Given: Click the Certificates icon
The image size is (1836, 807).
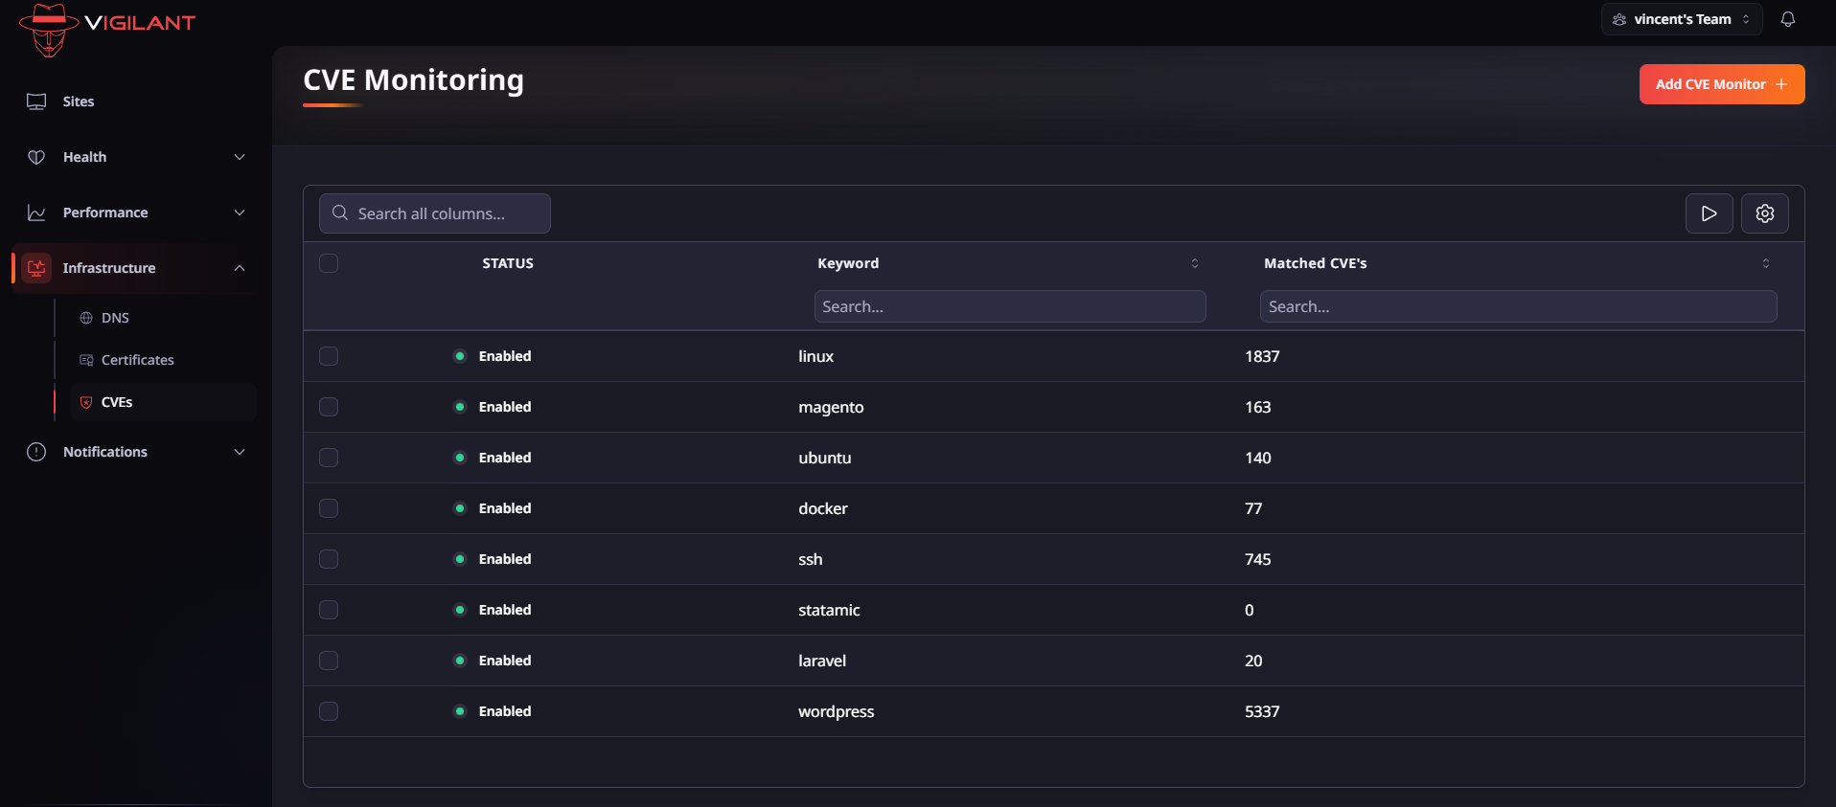Looking at the screenshot, I should 86,360.
